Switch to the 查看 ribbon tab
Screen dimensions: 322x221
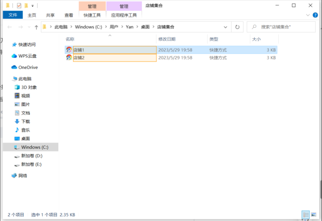click(x=69, y=15)
